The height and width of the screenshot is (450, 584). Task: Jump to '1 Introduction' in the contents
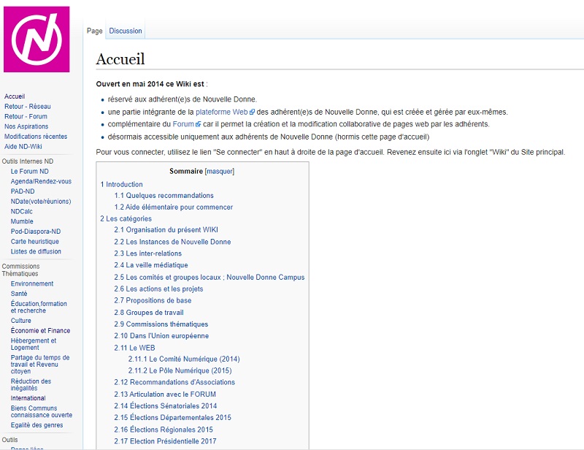122,184
